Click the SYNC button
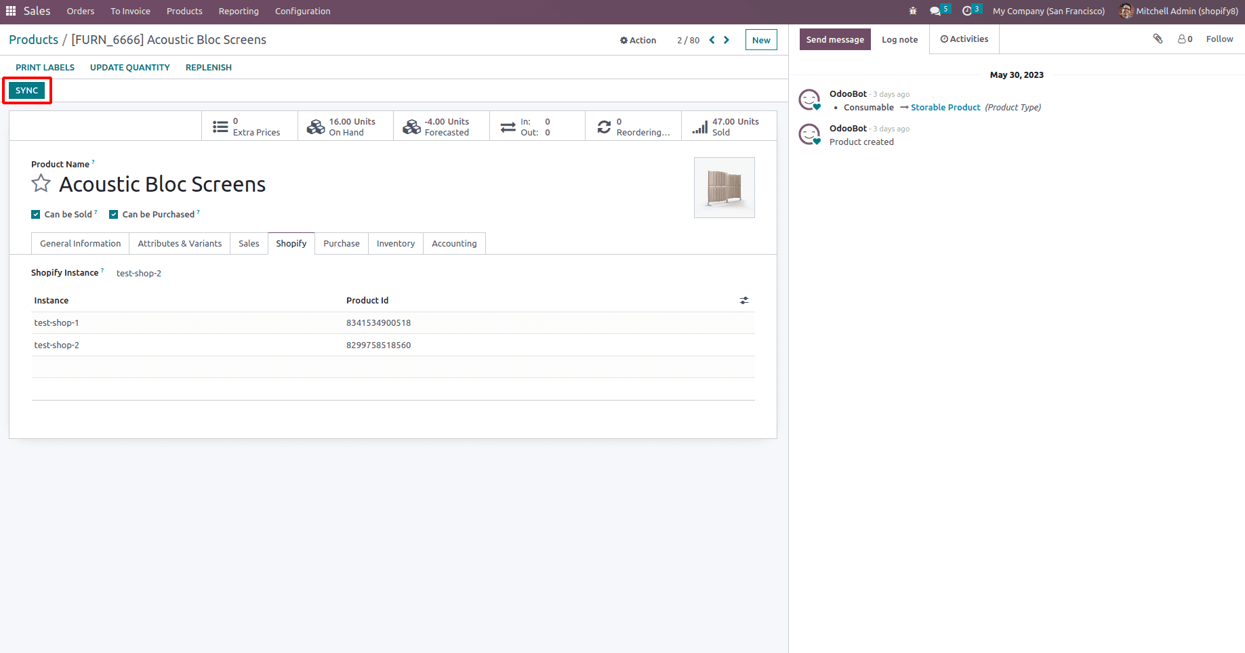Viewport: 1245px width, 653px height. coord(27,90)
